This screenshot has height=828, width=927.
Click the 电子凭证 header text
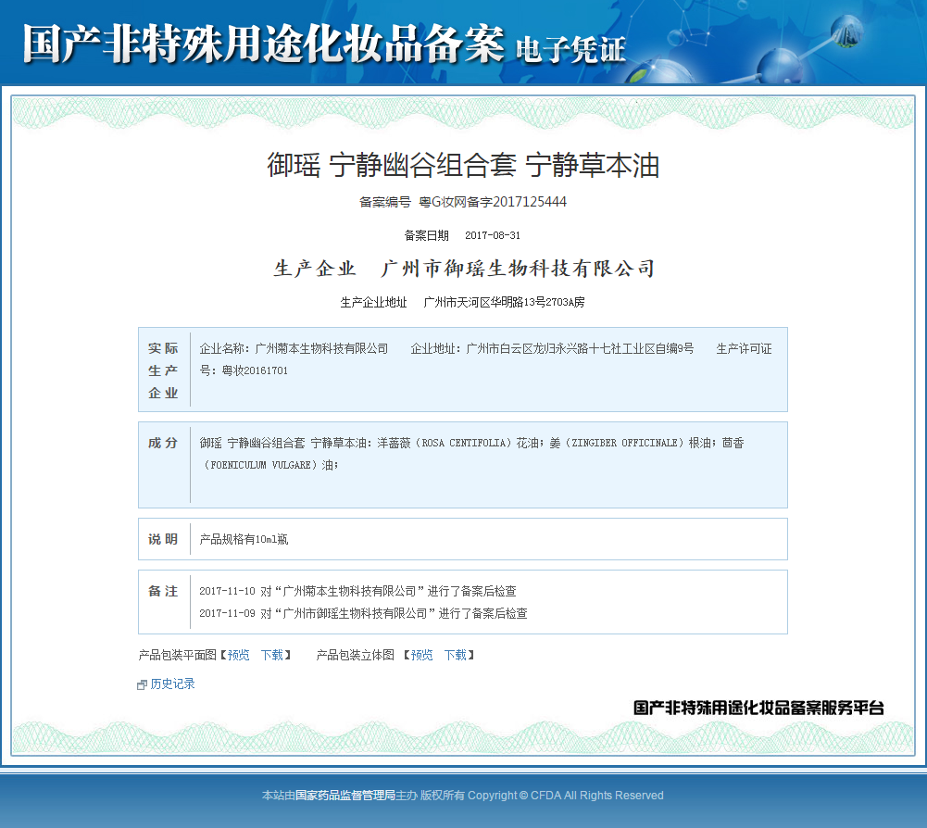570,49
